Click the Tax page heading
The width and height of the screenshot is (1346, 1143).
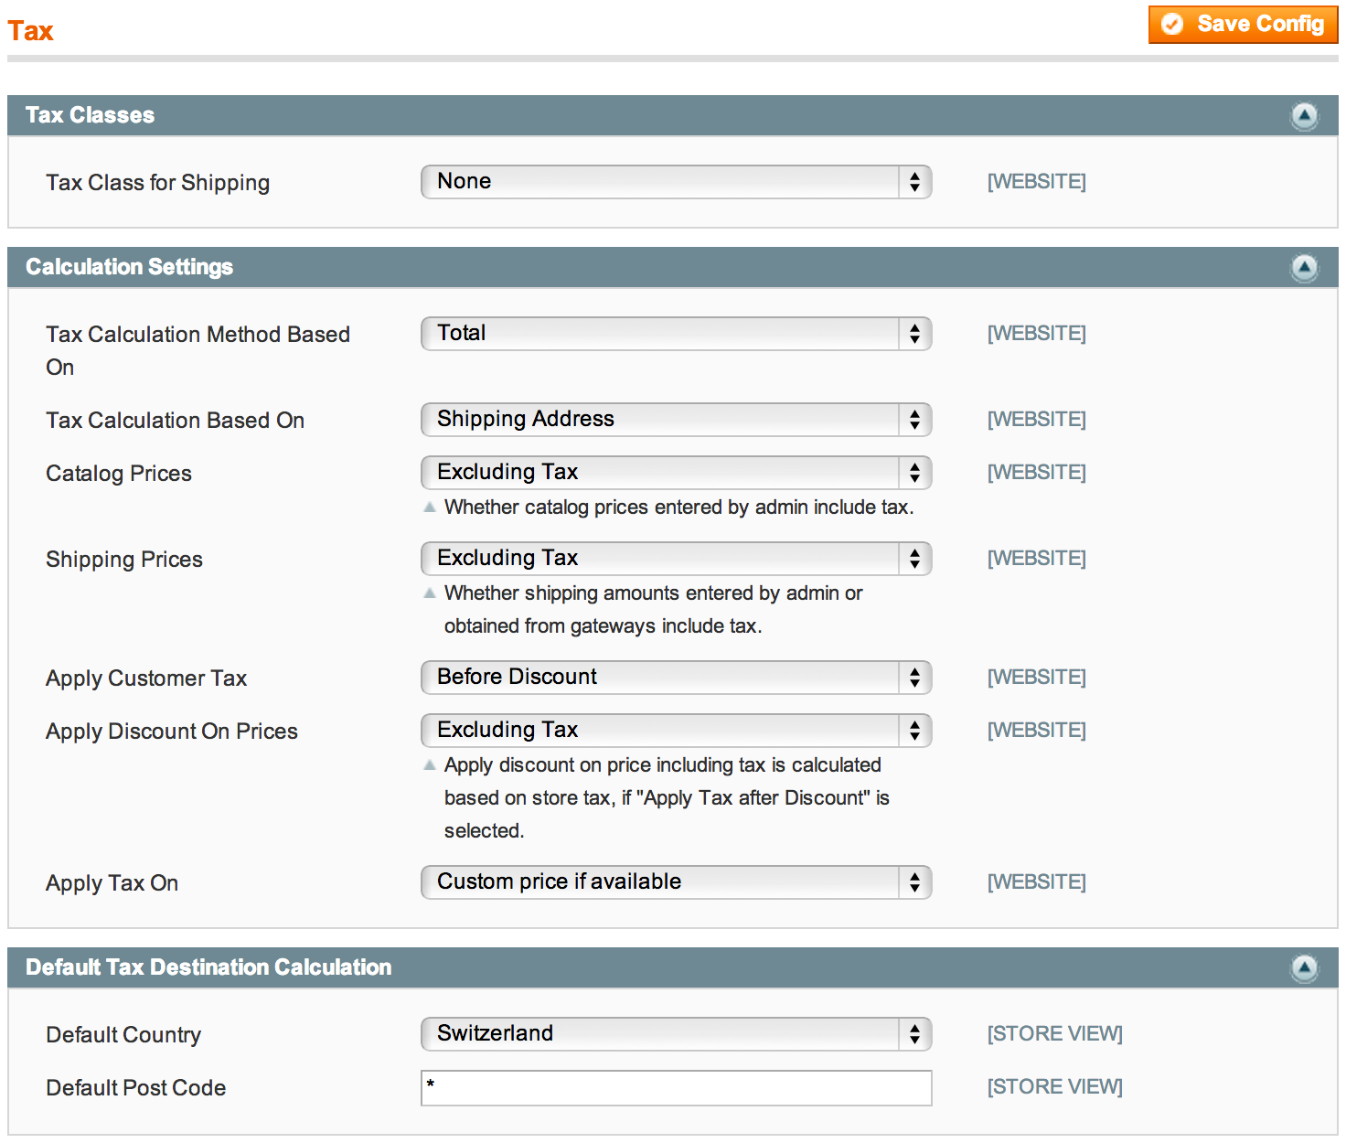pyautogui.click(x=31, y=31)
